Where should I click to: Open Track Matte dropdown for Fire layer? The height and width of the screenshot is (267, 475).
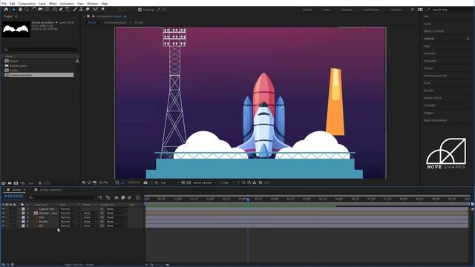(x=90, y=217)
